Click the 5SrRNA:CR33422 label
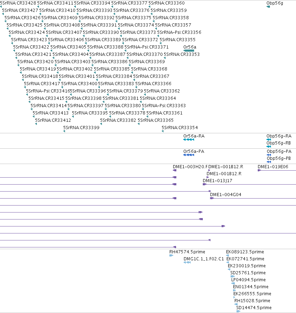The width and height of the screenshot is (296, 313). (31, 47)
